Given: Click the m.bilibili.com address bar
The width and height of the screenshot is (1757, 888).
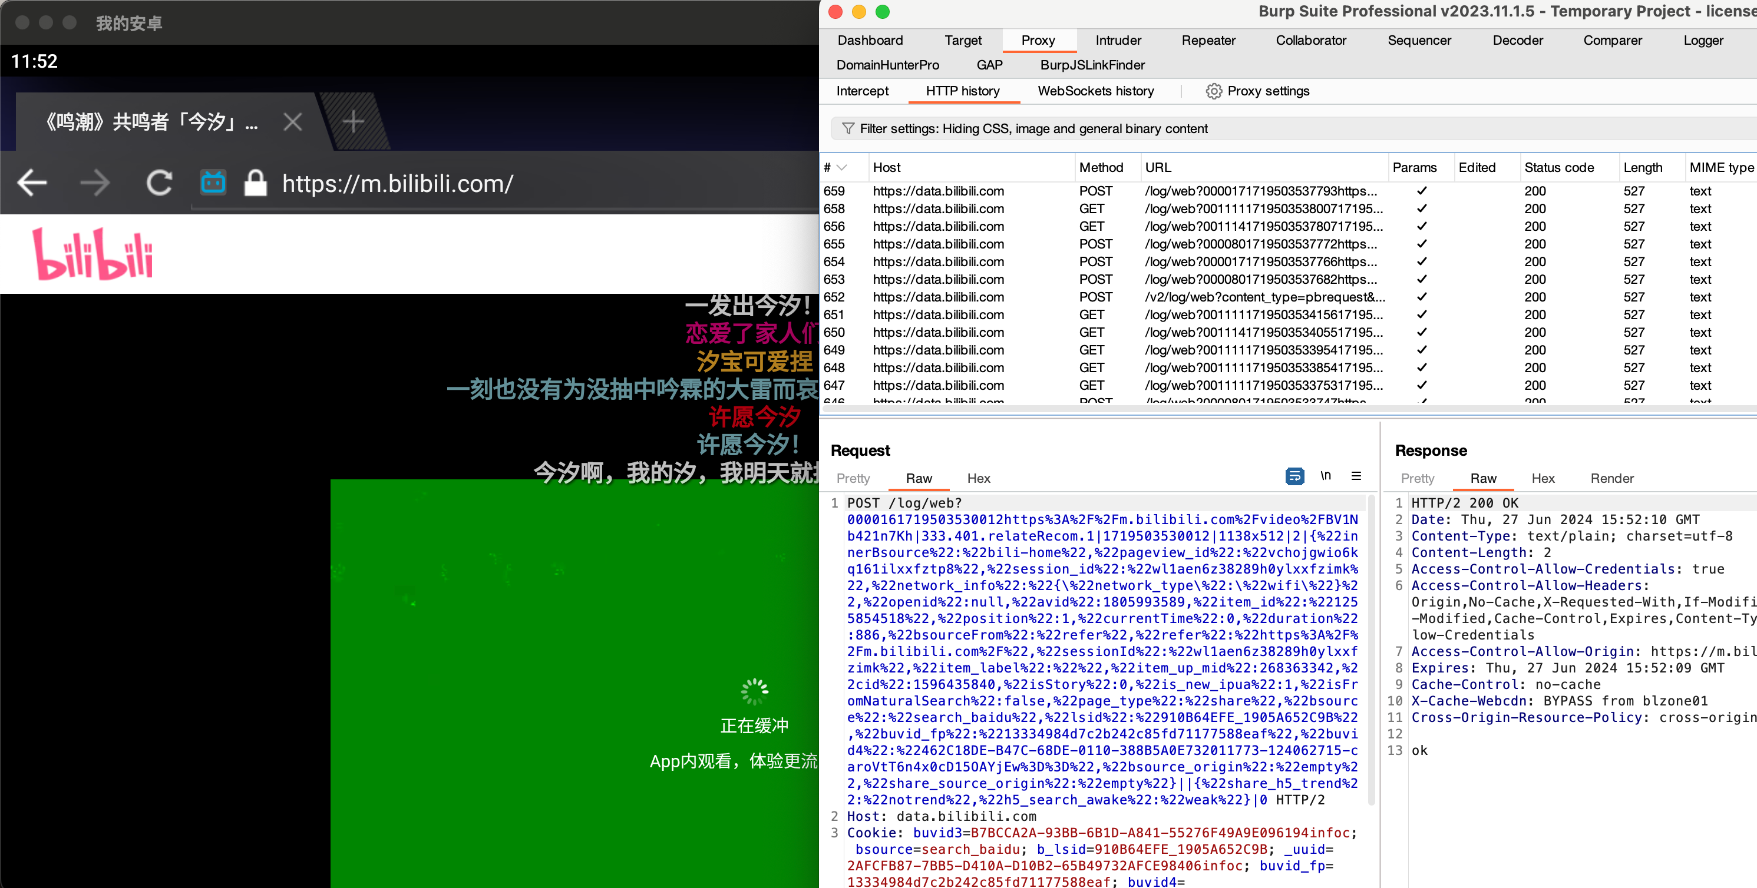Looking at the screenshot, I should [x=398, y=183].
